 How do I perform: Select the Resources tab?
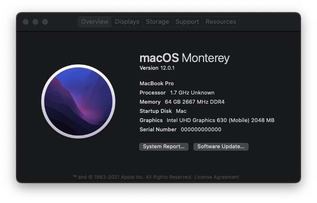(221, 22)
